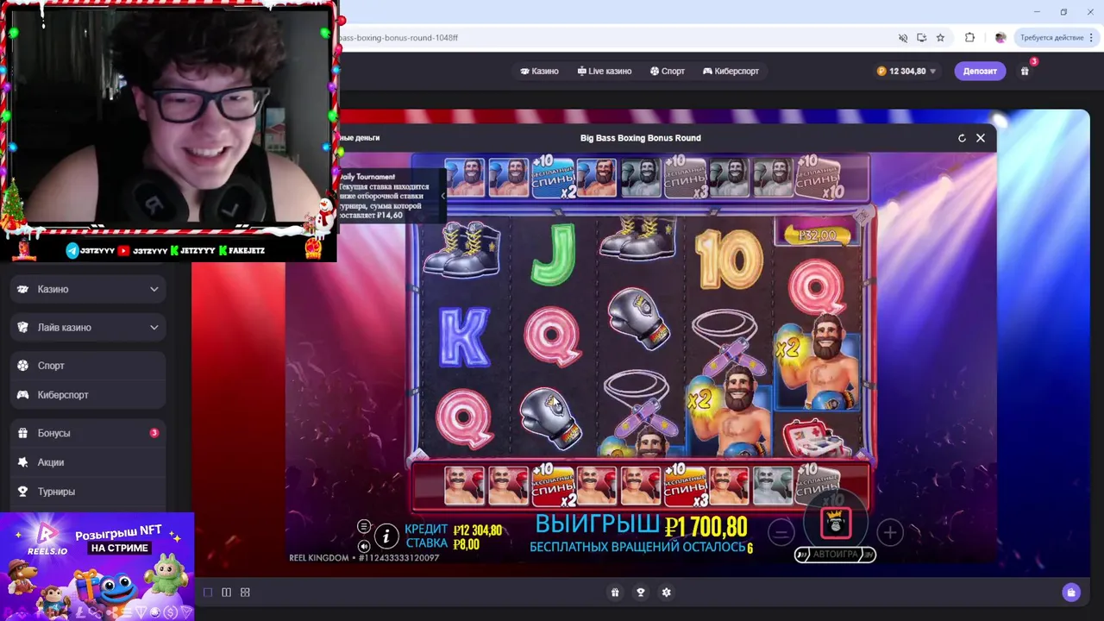
Task: Reload the game with the refresh icon
Action: pos(962,138)
